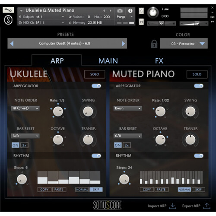The image size is (216, 216).
Task: Select Muted Piano rhythm SKIP mode
Action: tap(198, 190)
